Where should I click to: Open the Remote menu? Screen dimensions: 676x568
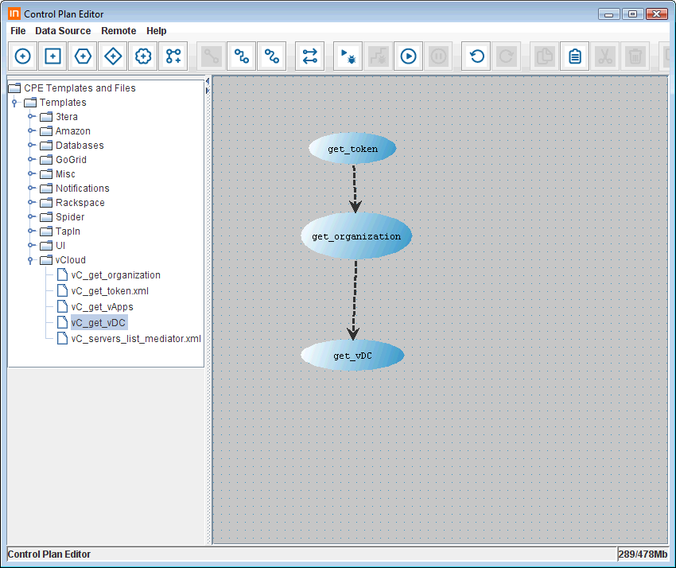[118, 31]
